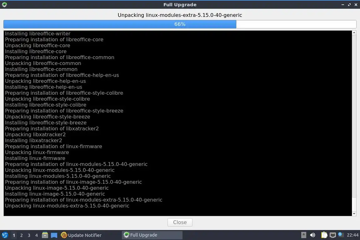Click 'Unpacking libxatracker2' log line

(x=35, y=135)
